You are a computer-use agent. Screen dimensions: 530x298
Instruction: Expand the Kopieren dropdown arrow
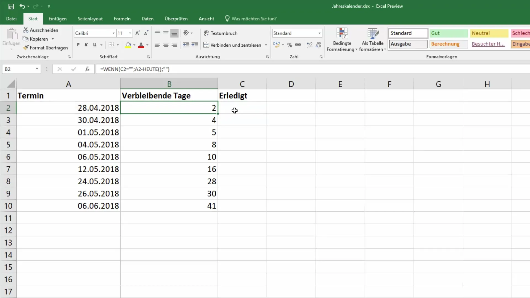53,39
